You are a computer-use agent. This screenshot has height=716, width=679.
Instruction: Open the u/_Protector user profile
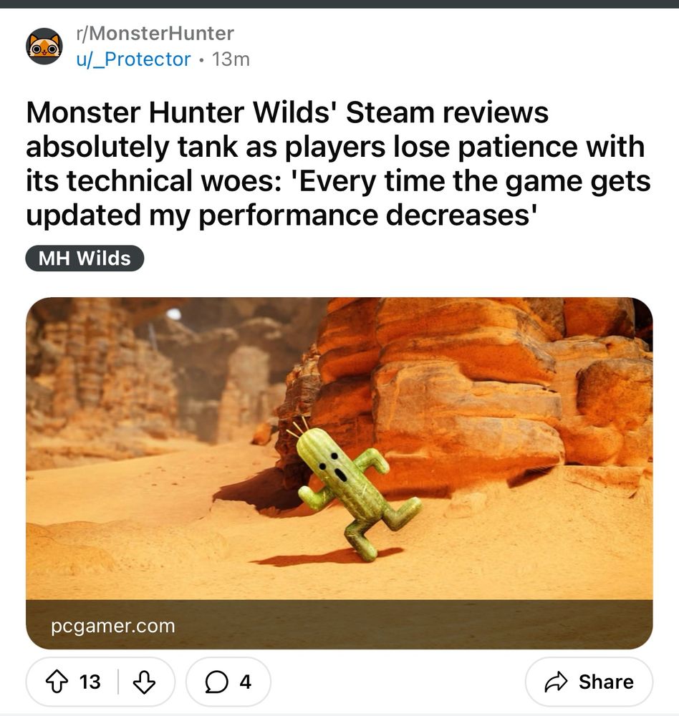click(133, 59)
